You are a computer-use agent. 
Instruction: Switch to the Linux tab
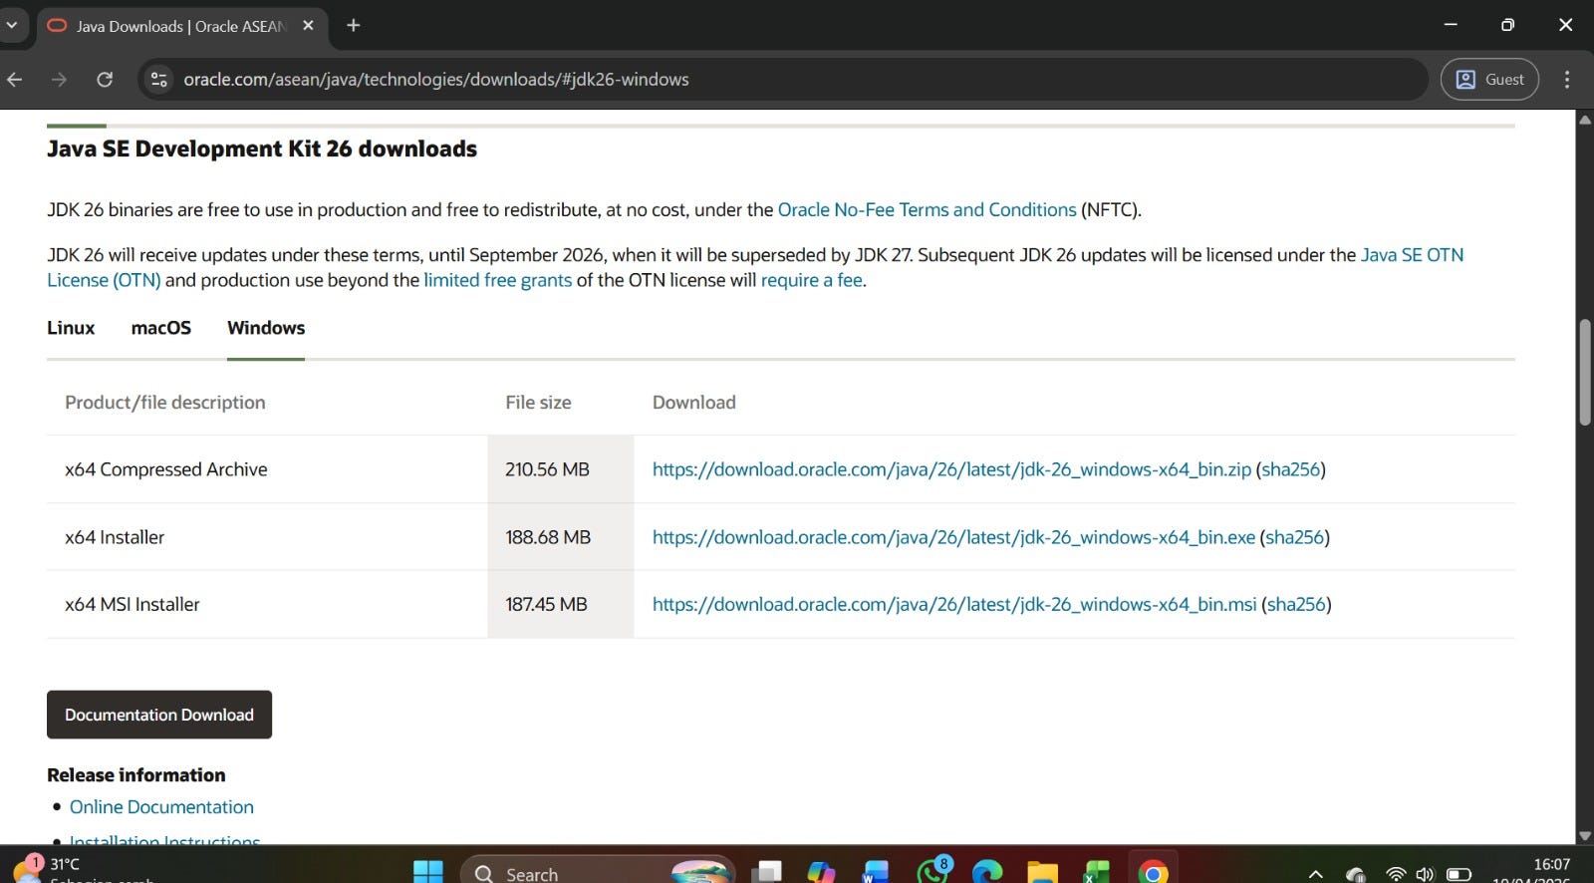(71, 328)
